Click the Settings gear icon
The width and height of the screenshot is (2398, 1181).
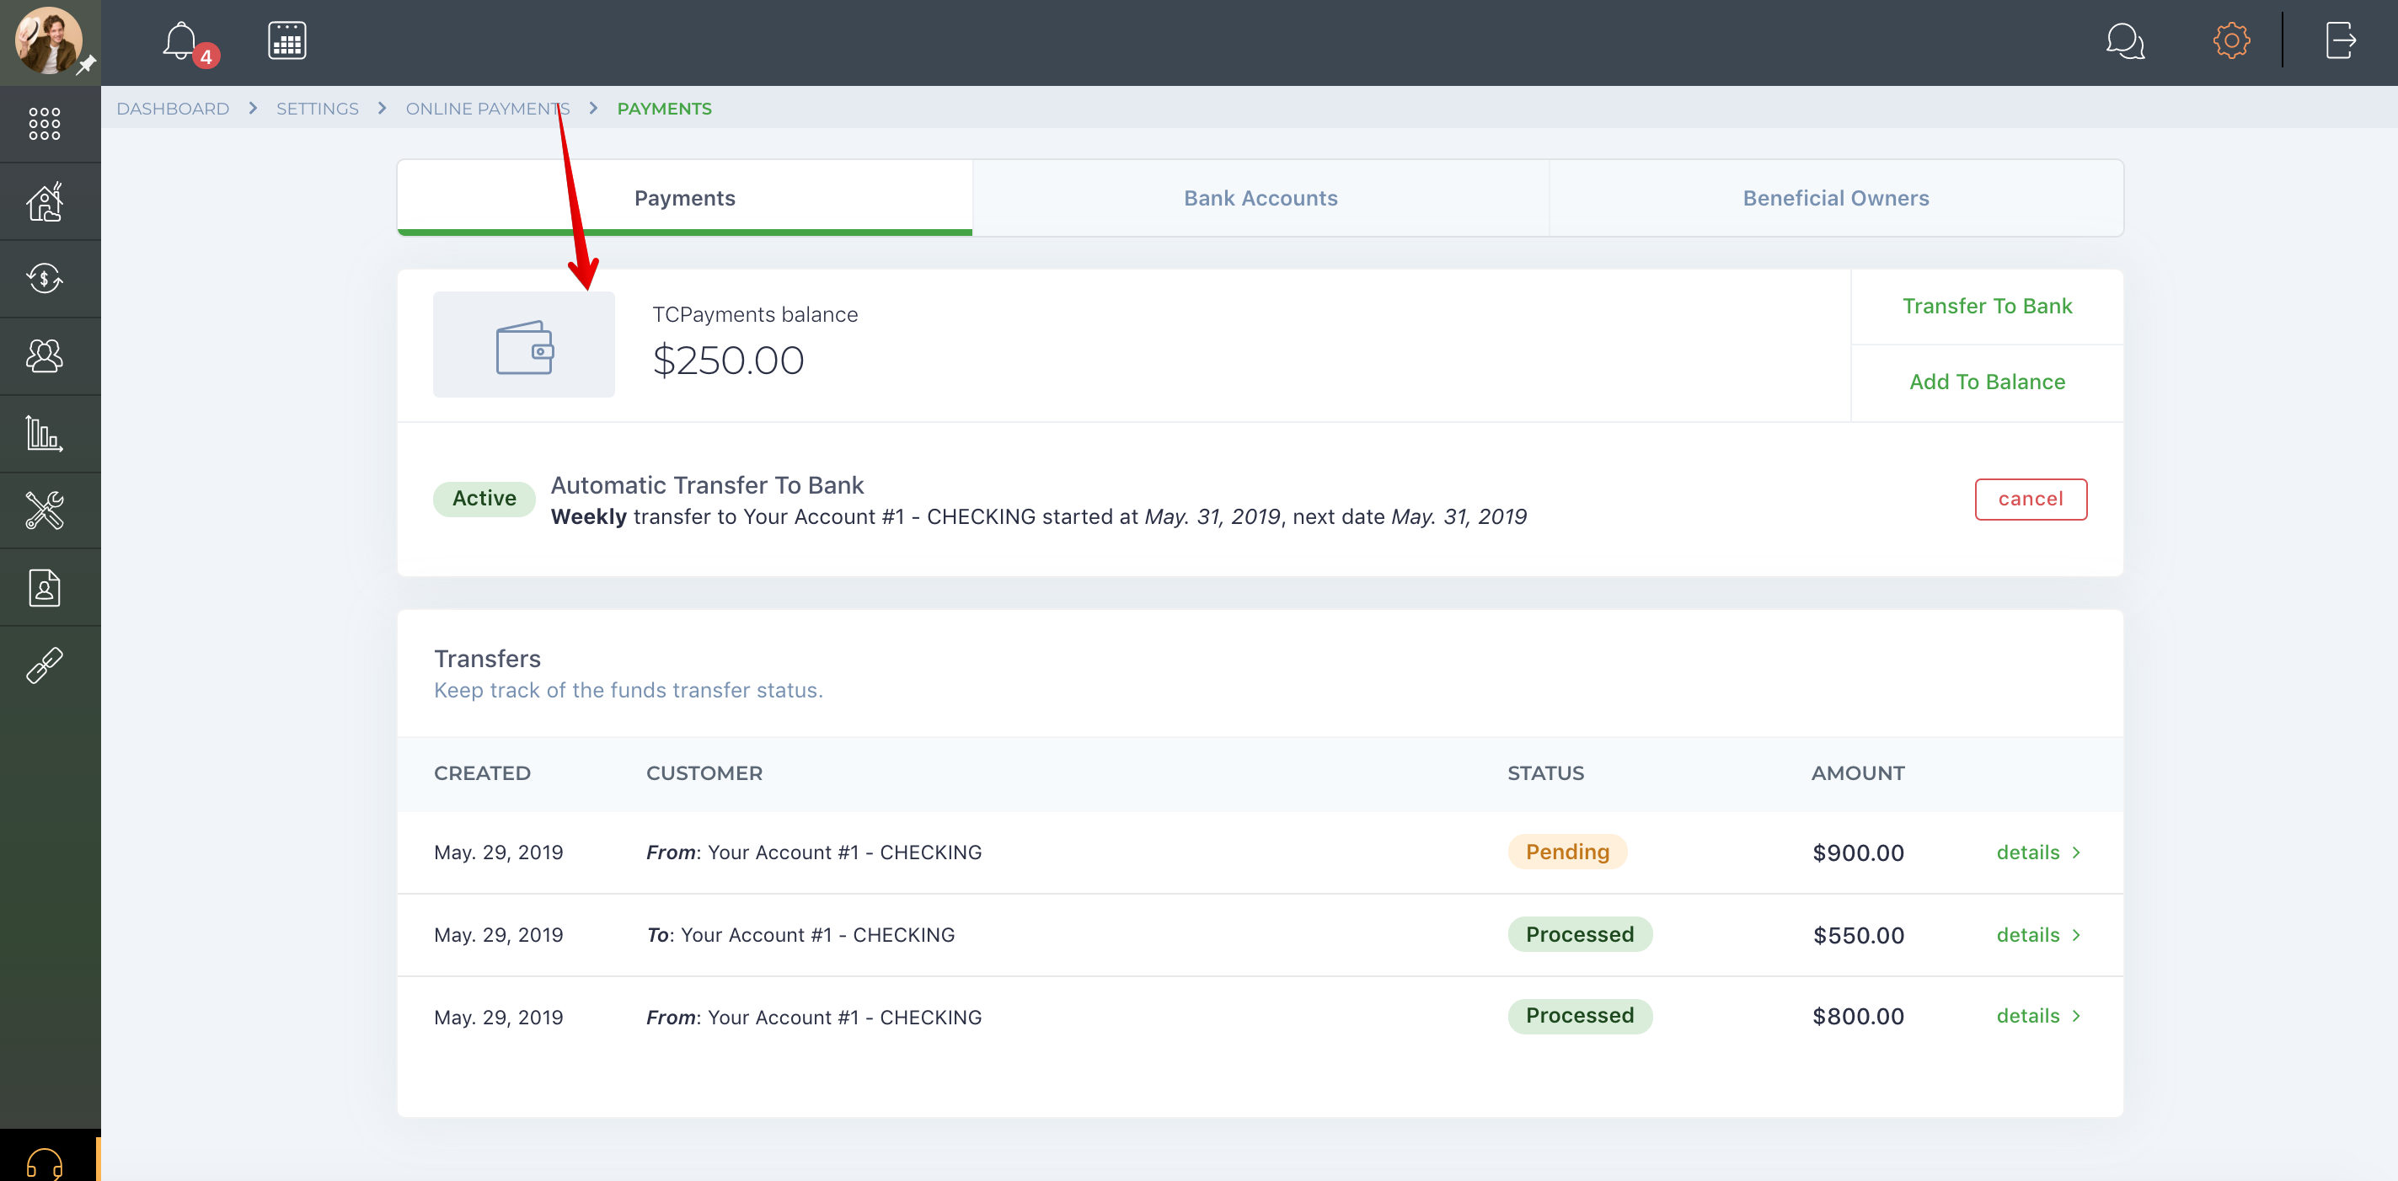[2227, 43]
